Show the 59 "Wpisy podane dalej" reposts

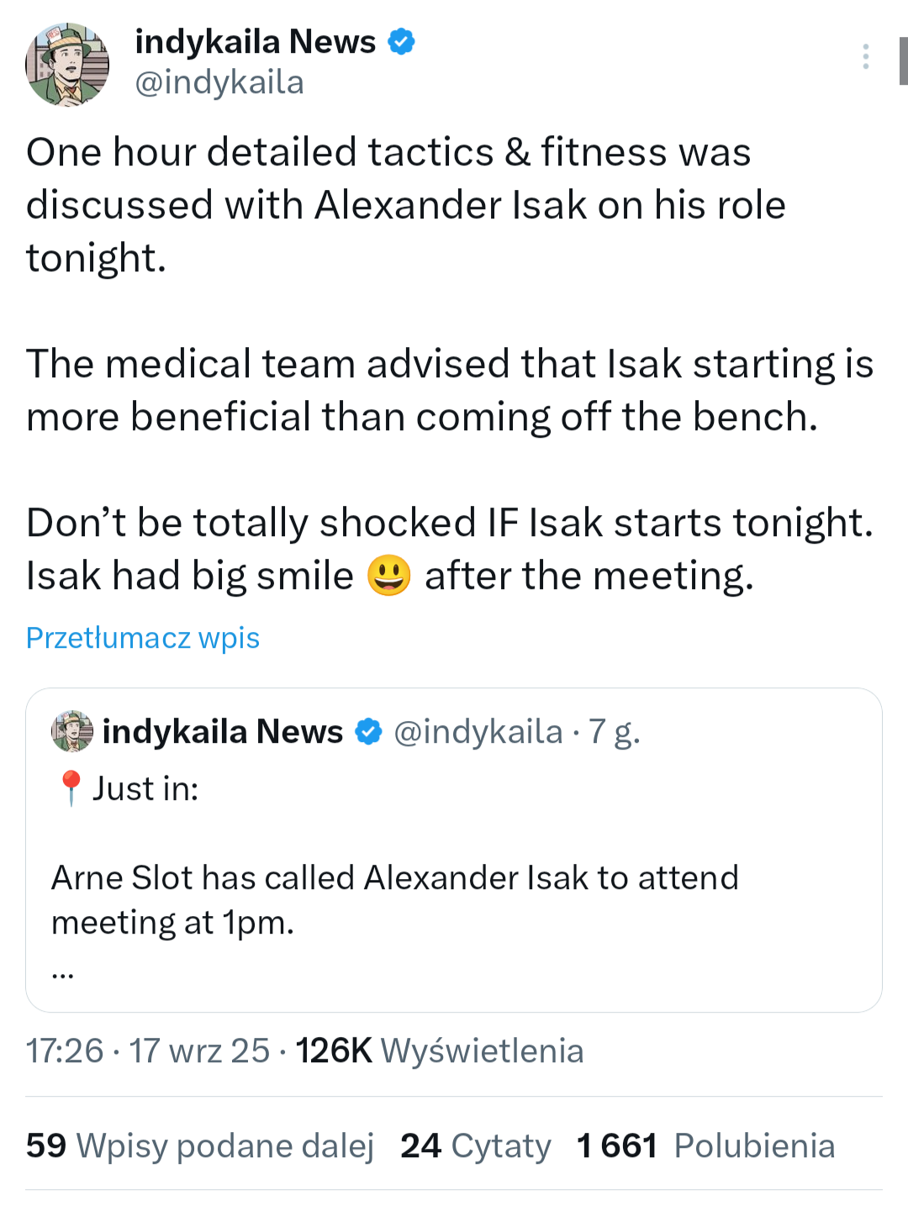coord(200,1145)
